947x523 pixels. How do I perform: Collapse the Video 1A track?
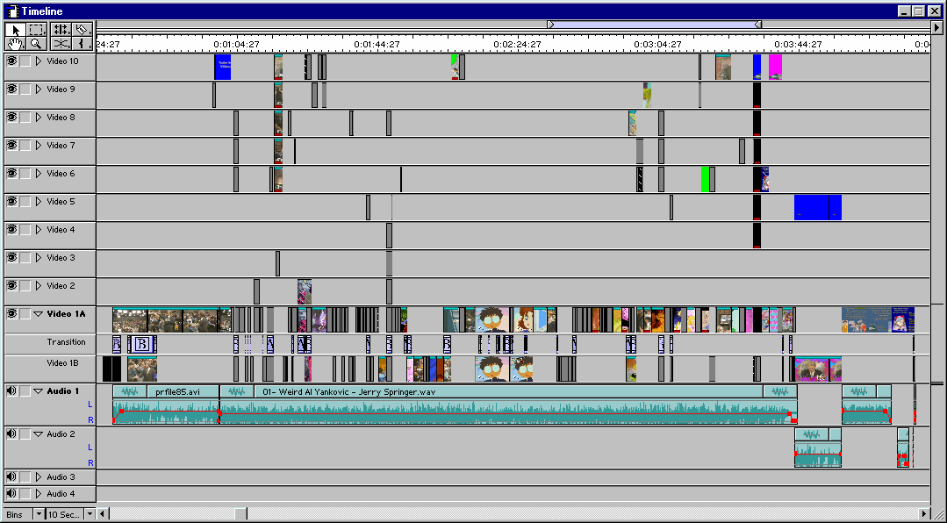pyautogui.click(x=39, y=314)
